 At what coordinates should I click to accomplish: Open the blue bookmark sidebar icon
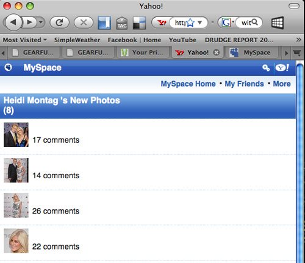coord(104,23)
